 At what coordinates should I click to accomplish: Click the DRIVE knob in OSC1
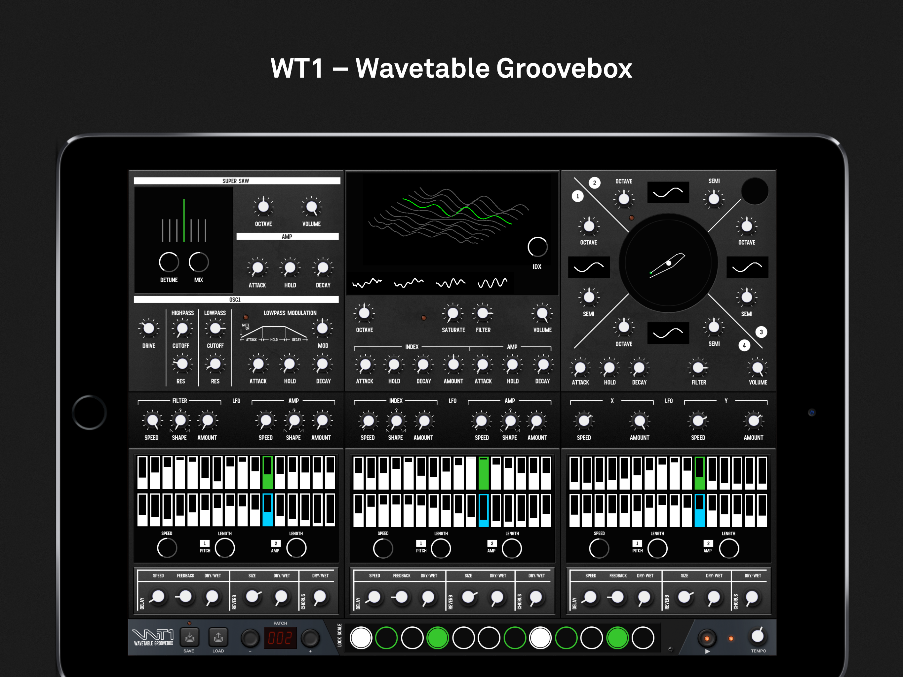[149, 328]
